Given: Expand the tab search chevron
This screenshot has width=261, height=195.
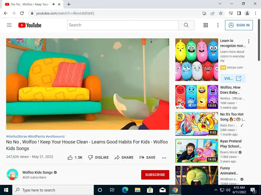Looking at the screenshot, I should pyautogui.click(x=220, y=4).
